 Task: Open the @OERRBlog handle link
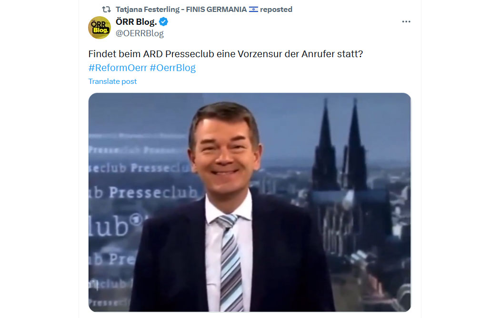140,33
